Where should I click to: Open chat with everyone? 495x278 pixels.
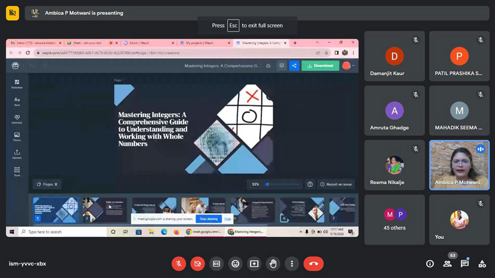(x=465, y=264)
